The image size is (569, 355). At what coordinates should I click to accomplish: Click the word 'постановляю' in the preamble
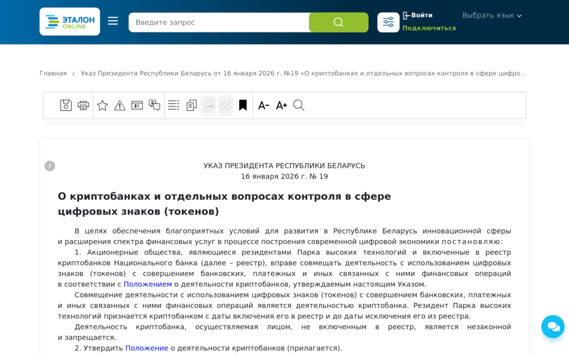pos(471,242)
